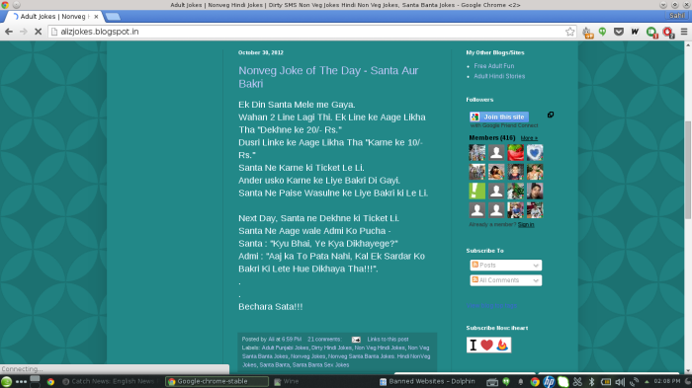Open the Google Friend Connect popout icon

click(x=551, y=115)
